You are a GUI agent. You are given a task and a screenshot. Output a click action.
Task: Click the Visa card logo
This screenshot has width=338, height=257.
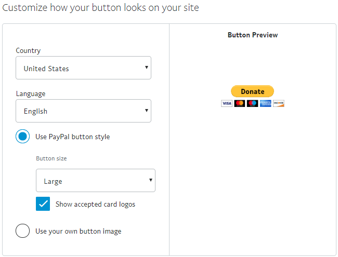(227, 103)
